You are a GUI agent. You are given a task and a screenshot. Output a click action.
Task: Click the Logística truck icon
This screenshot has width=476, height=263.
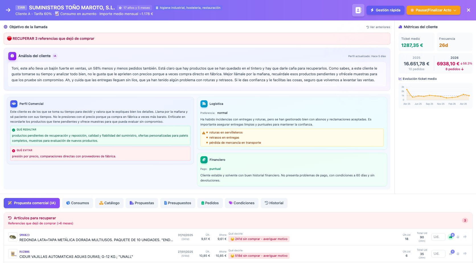pos(204,104)
